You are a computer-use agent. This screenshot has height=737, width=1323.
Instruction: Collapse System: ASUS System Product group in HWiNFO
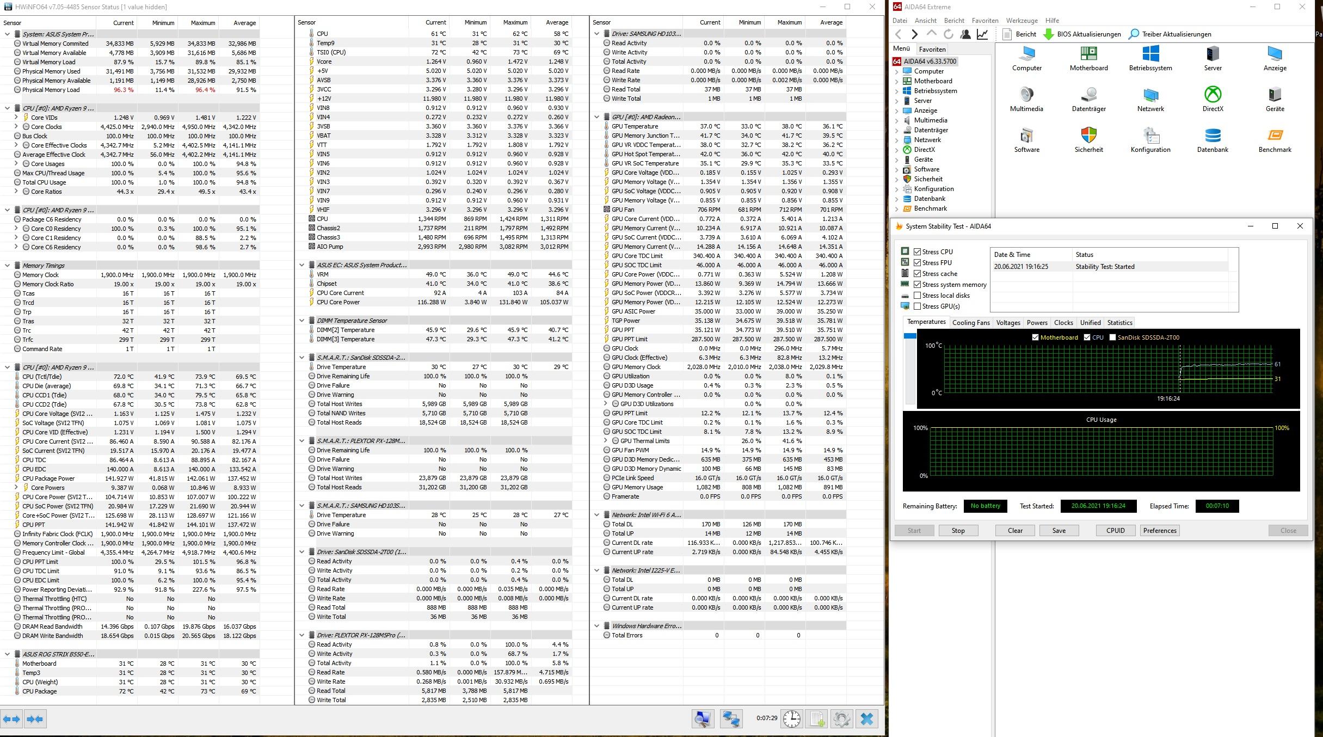pyautogui.click(x=7, y=34)
